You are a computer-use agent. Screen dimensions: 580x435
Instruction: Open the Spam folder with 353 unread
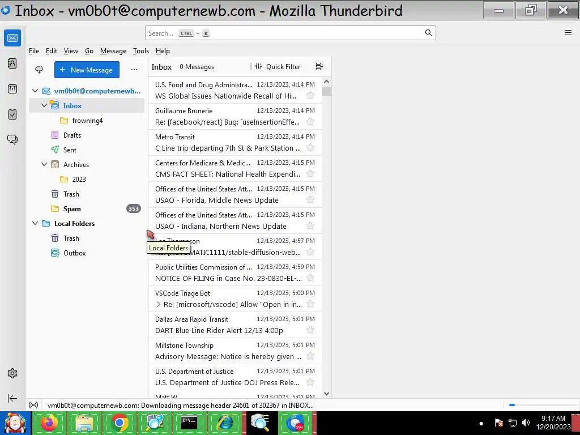click(x=87, y=208)
